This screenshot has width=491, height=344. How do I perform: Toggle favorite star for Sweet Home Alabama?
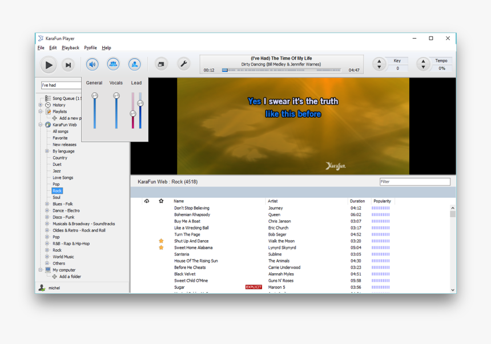[161, 248]
